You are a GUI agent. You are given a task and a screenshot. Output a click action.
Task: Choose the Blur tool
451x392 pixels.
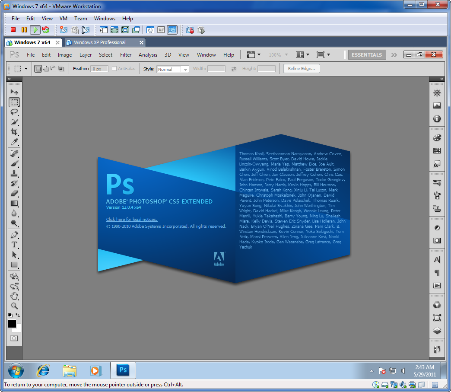click(x=14, y=213)
